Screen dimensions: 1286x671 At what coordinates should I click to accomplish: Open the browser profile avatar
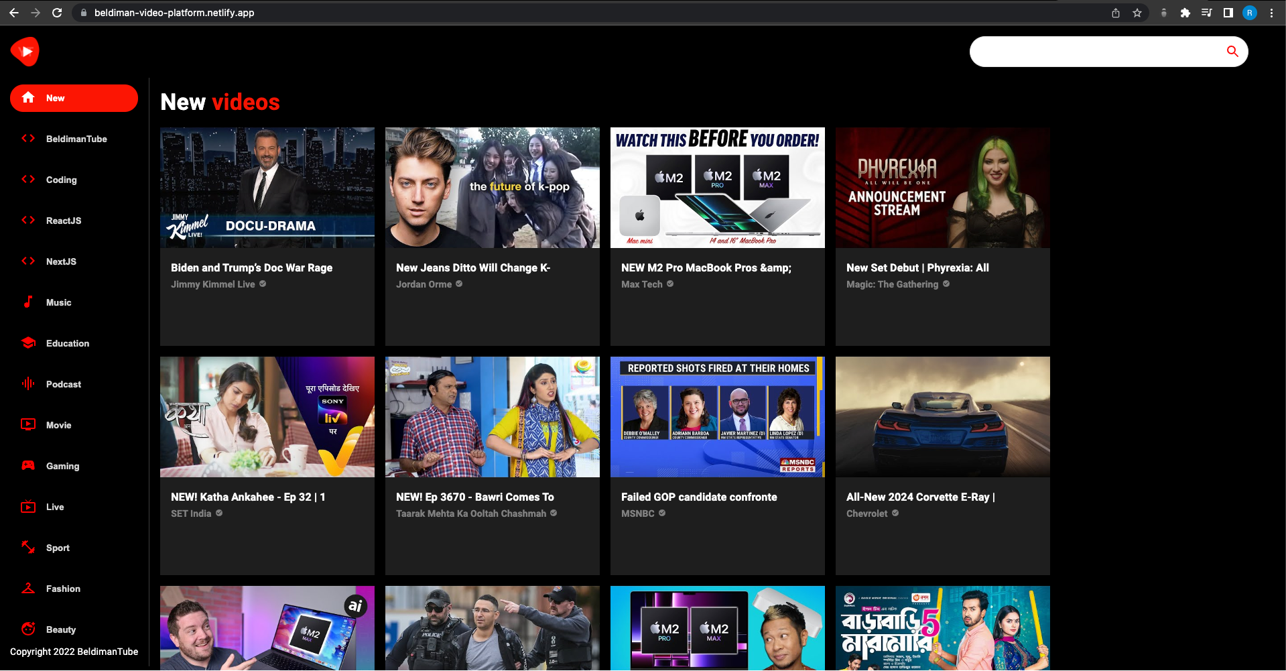[1250, 13]
